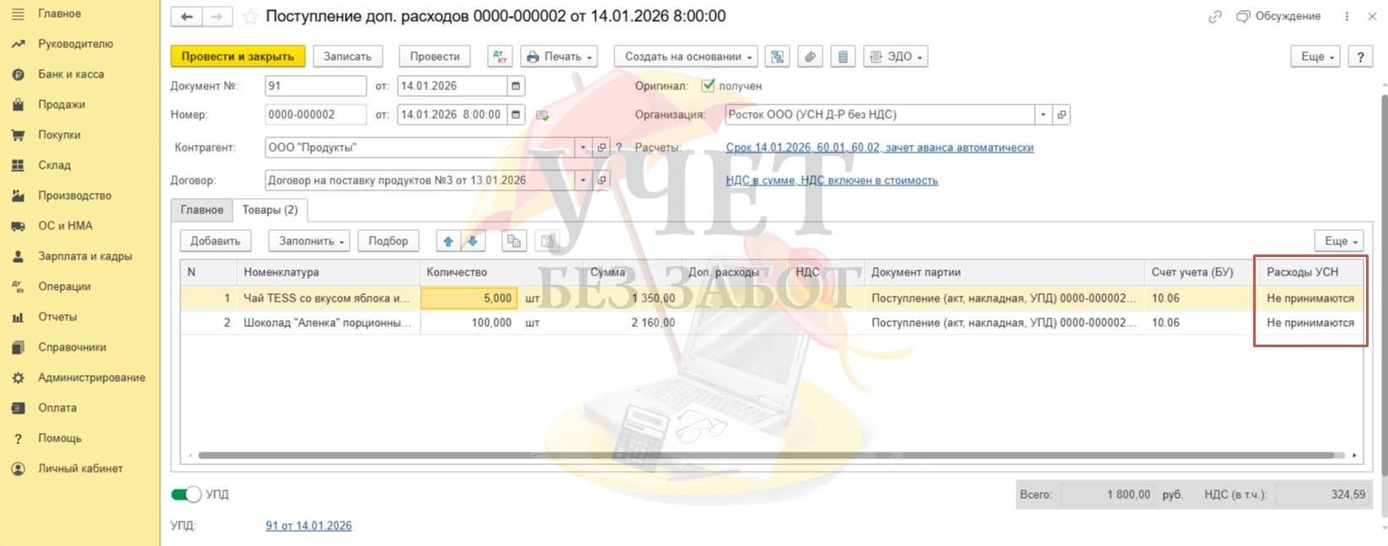Open attached files paperclip icon

click(810, 56)
